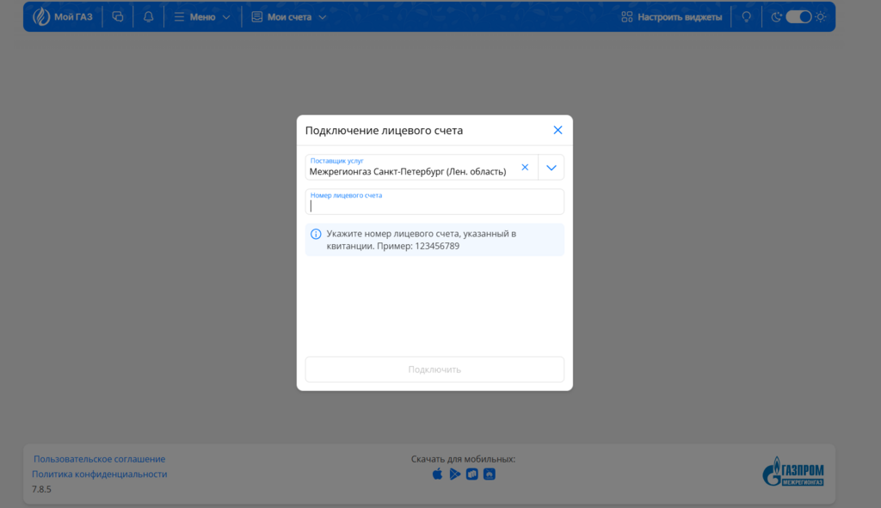
Task: Clear the selected service provider
Action: 525,168
